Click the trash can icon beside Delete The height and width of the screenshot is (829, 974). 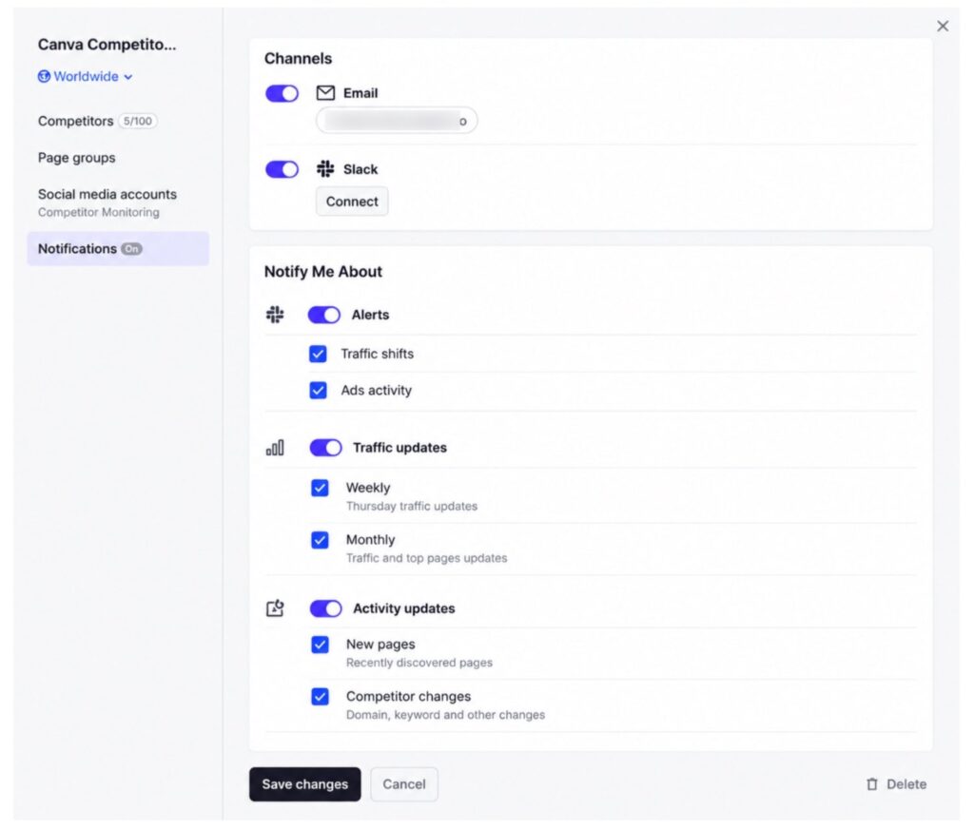872,784
